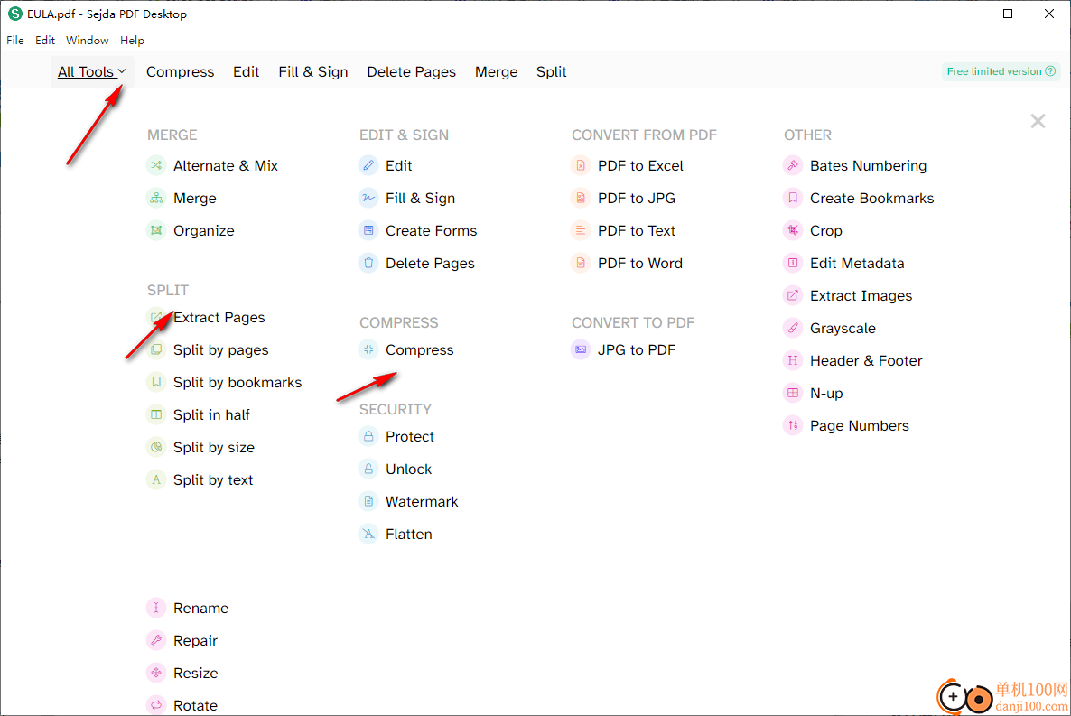Viewport: 1071px width, 716px height.
Task: Open the Rotate tool link
Action: click(195, 705)
